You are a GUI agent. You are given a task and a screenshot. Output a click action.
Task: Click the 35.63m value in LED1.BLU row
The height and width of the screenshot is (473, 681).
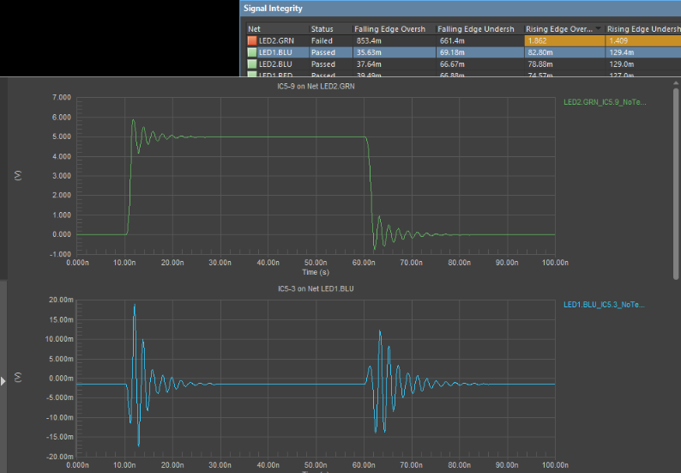[x=369, y=52]
